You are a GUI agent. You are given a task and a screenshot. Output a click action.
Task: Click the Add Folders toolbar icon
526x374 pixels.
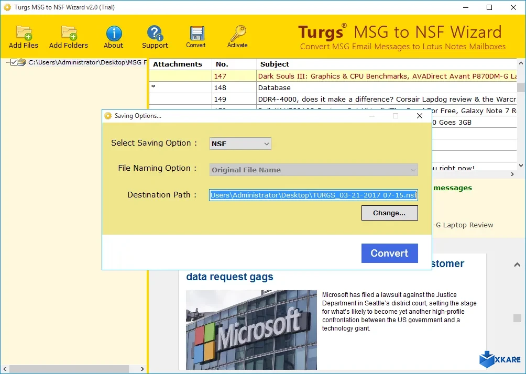[x=69, y=33]
